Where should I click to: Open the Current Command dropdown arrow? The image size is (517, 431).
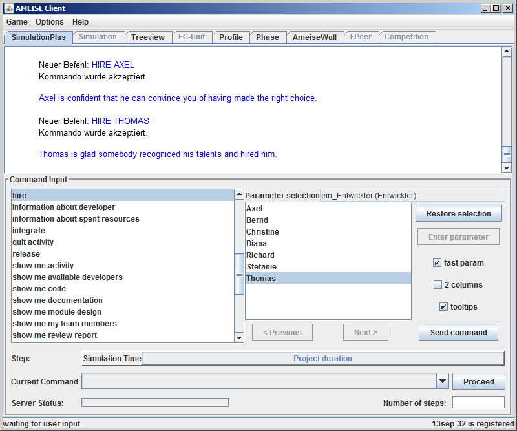click(x=443, y=382)
